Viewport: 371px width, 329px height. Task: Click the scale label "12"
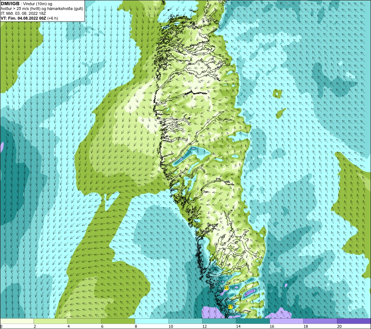tap(204, 327)
